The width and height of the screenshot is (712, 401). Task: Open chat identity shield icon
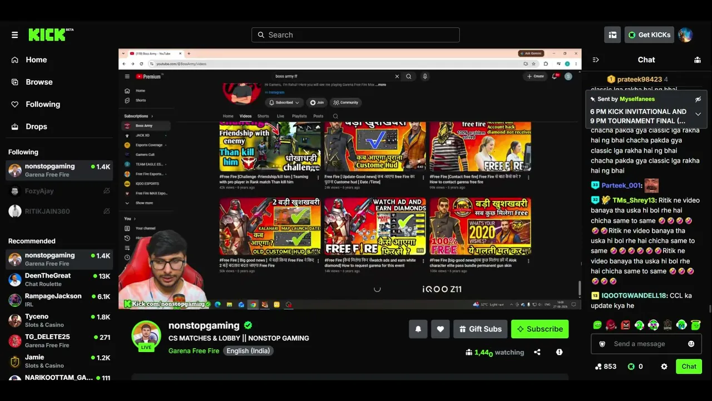(x=602, y=344)
